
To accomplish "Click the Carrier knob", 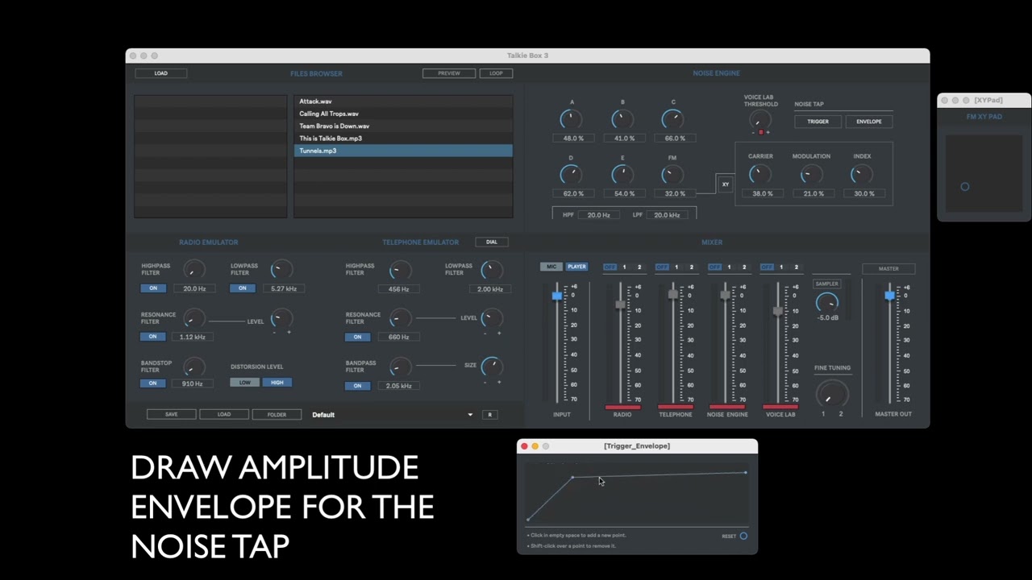I will point(760,174).
